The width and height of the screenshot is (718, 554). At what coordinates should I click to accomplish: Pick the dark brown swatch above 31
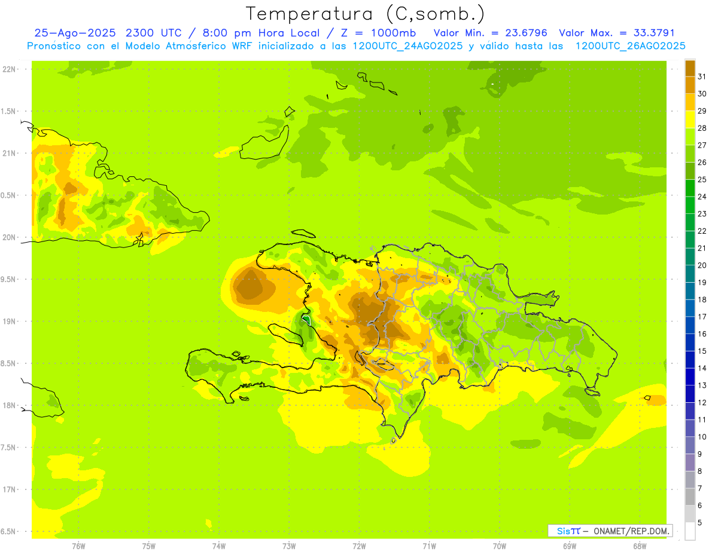690,68
